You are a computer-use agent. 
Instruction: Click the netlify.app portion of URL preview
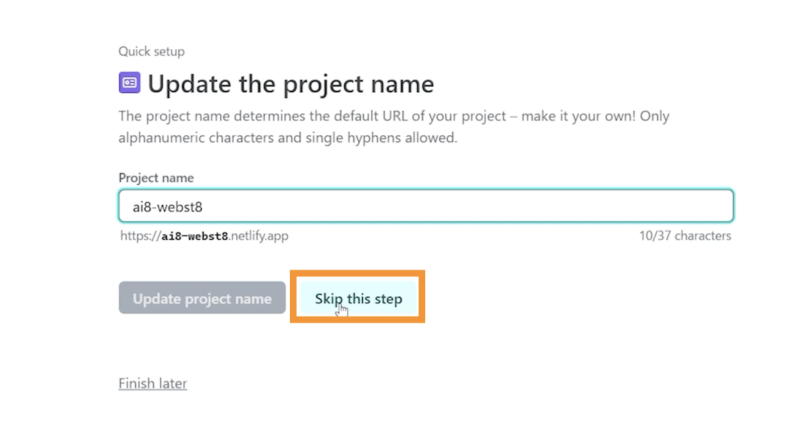coord(260,236)
